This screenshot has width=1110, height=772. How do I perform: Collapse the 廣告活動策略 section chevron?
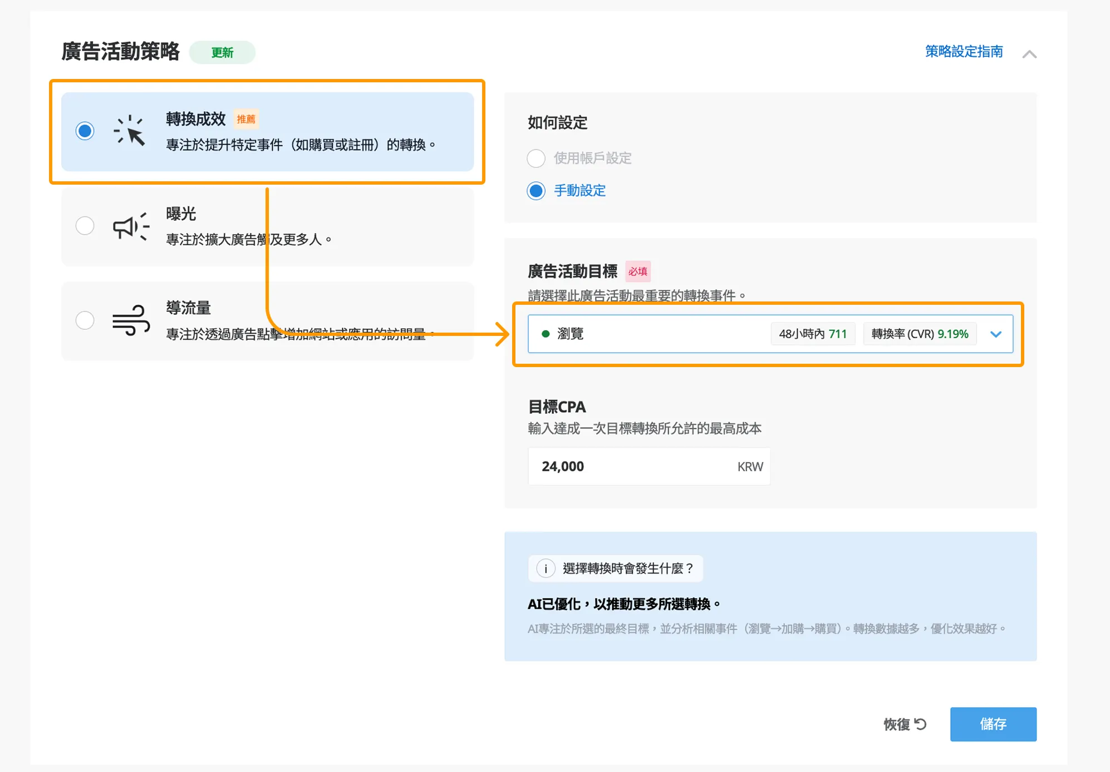1029,54
